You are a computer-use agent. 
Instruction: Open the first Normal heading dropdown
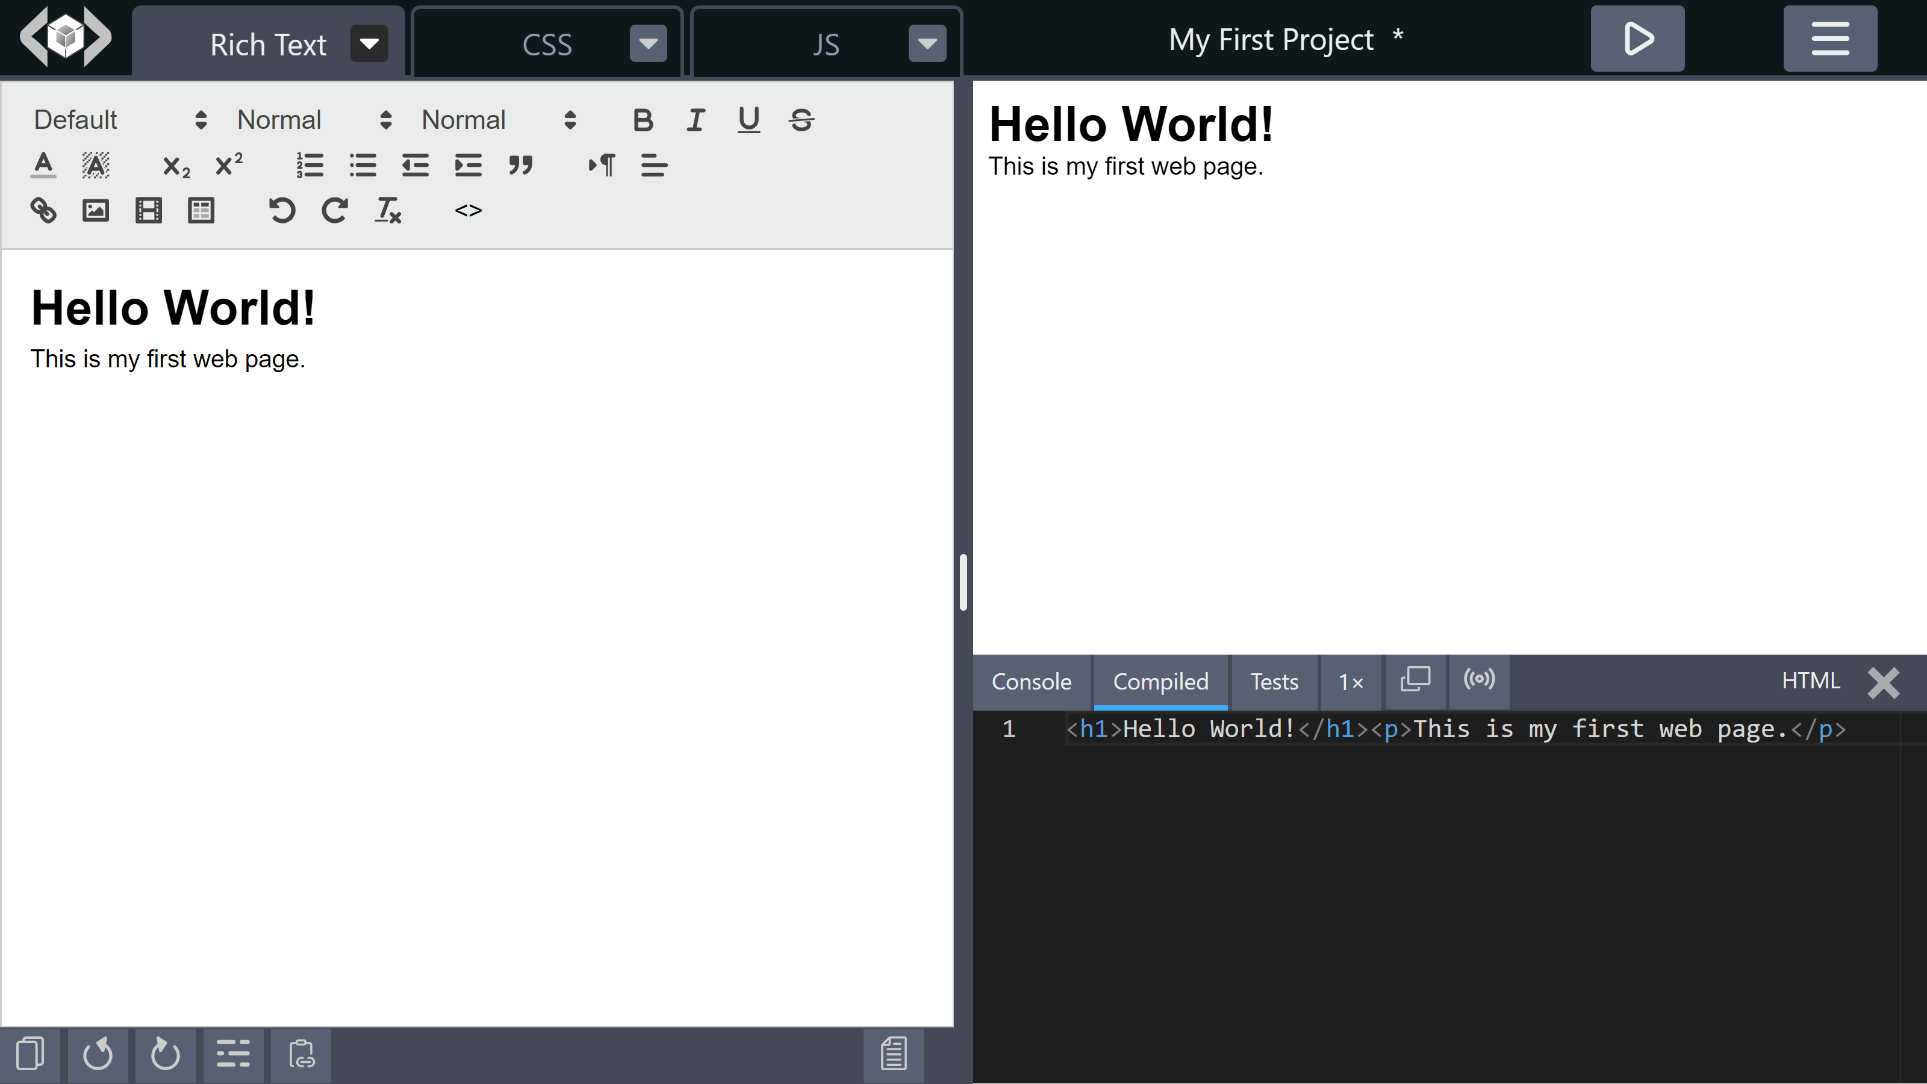point(314,120)
